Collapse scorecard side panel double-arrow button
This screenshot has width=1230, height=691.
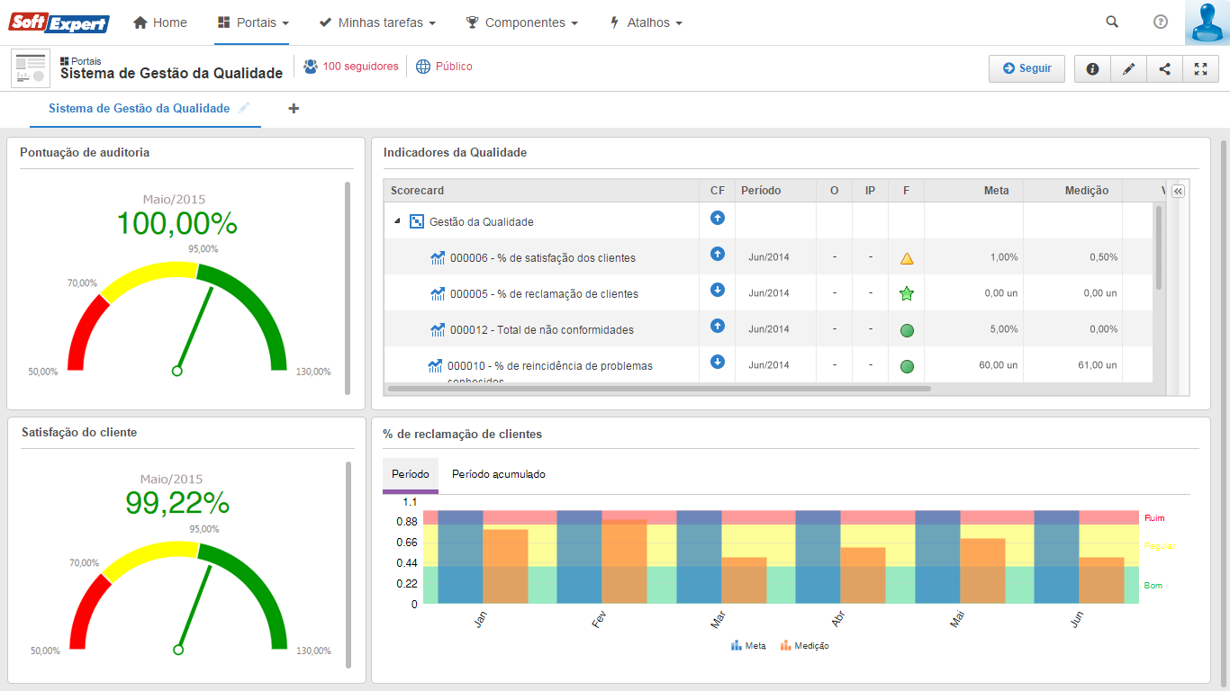point(1178,191)
